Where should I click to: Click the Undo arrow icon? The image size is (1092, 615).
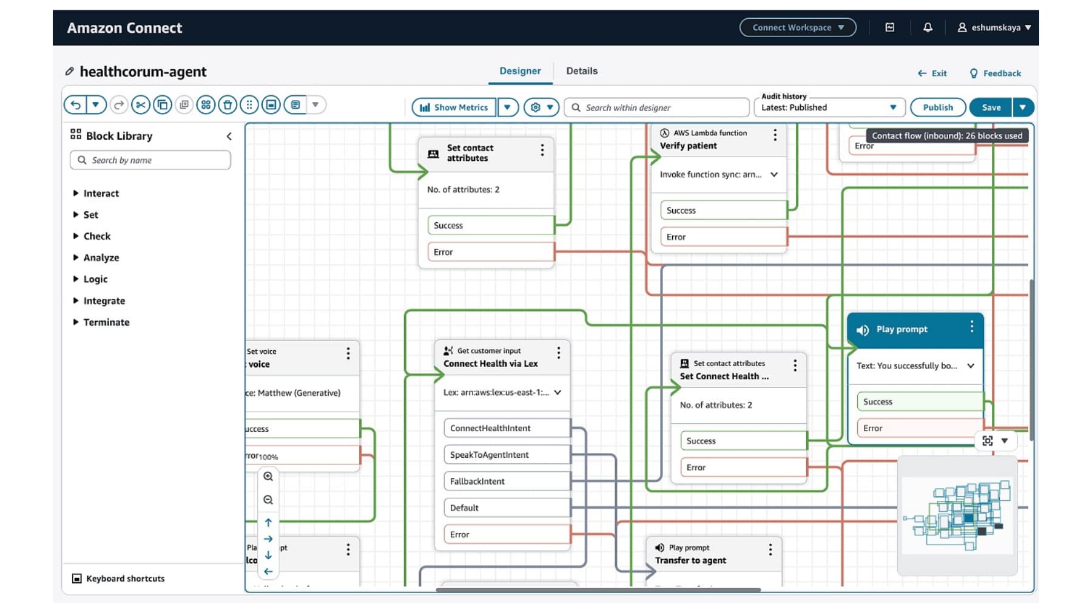[x=75, y=105]
